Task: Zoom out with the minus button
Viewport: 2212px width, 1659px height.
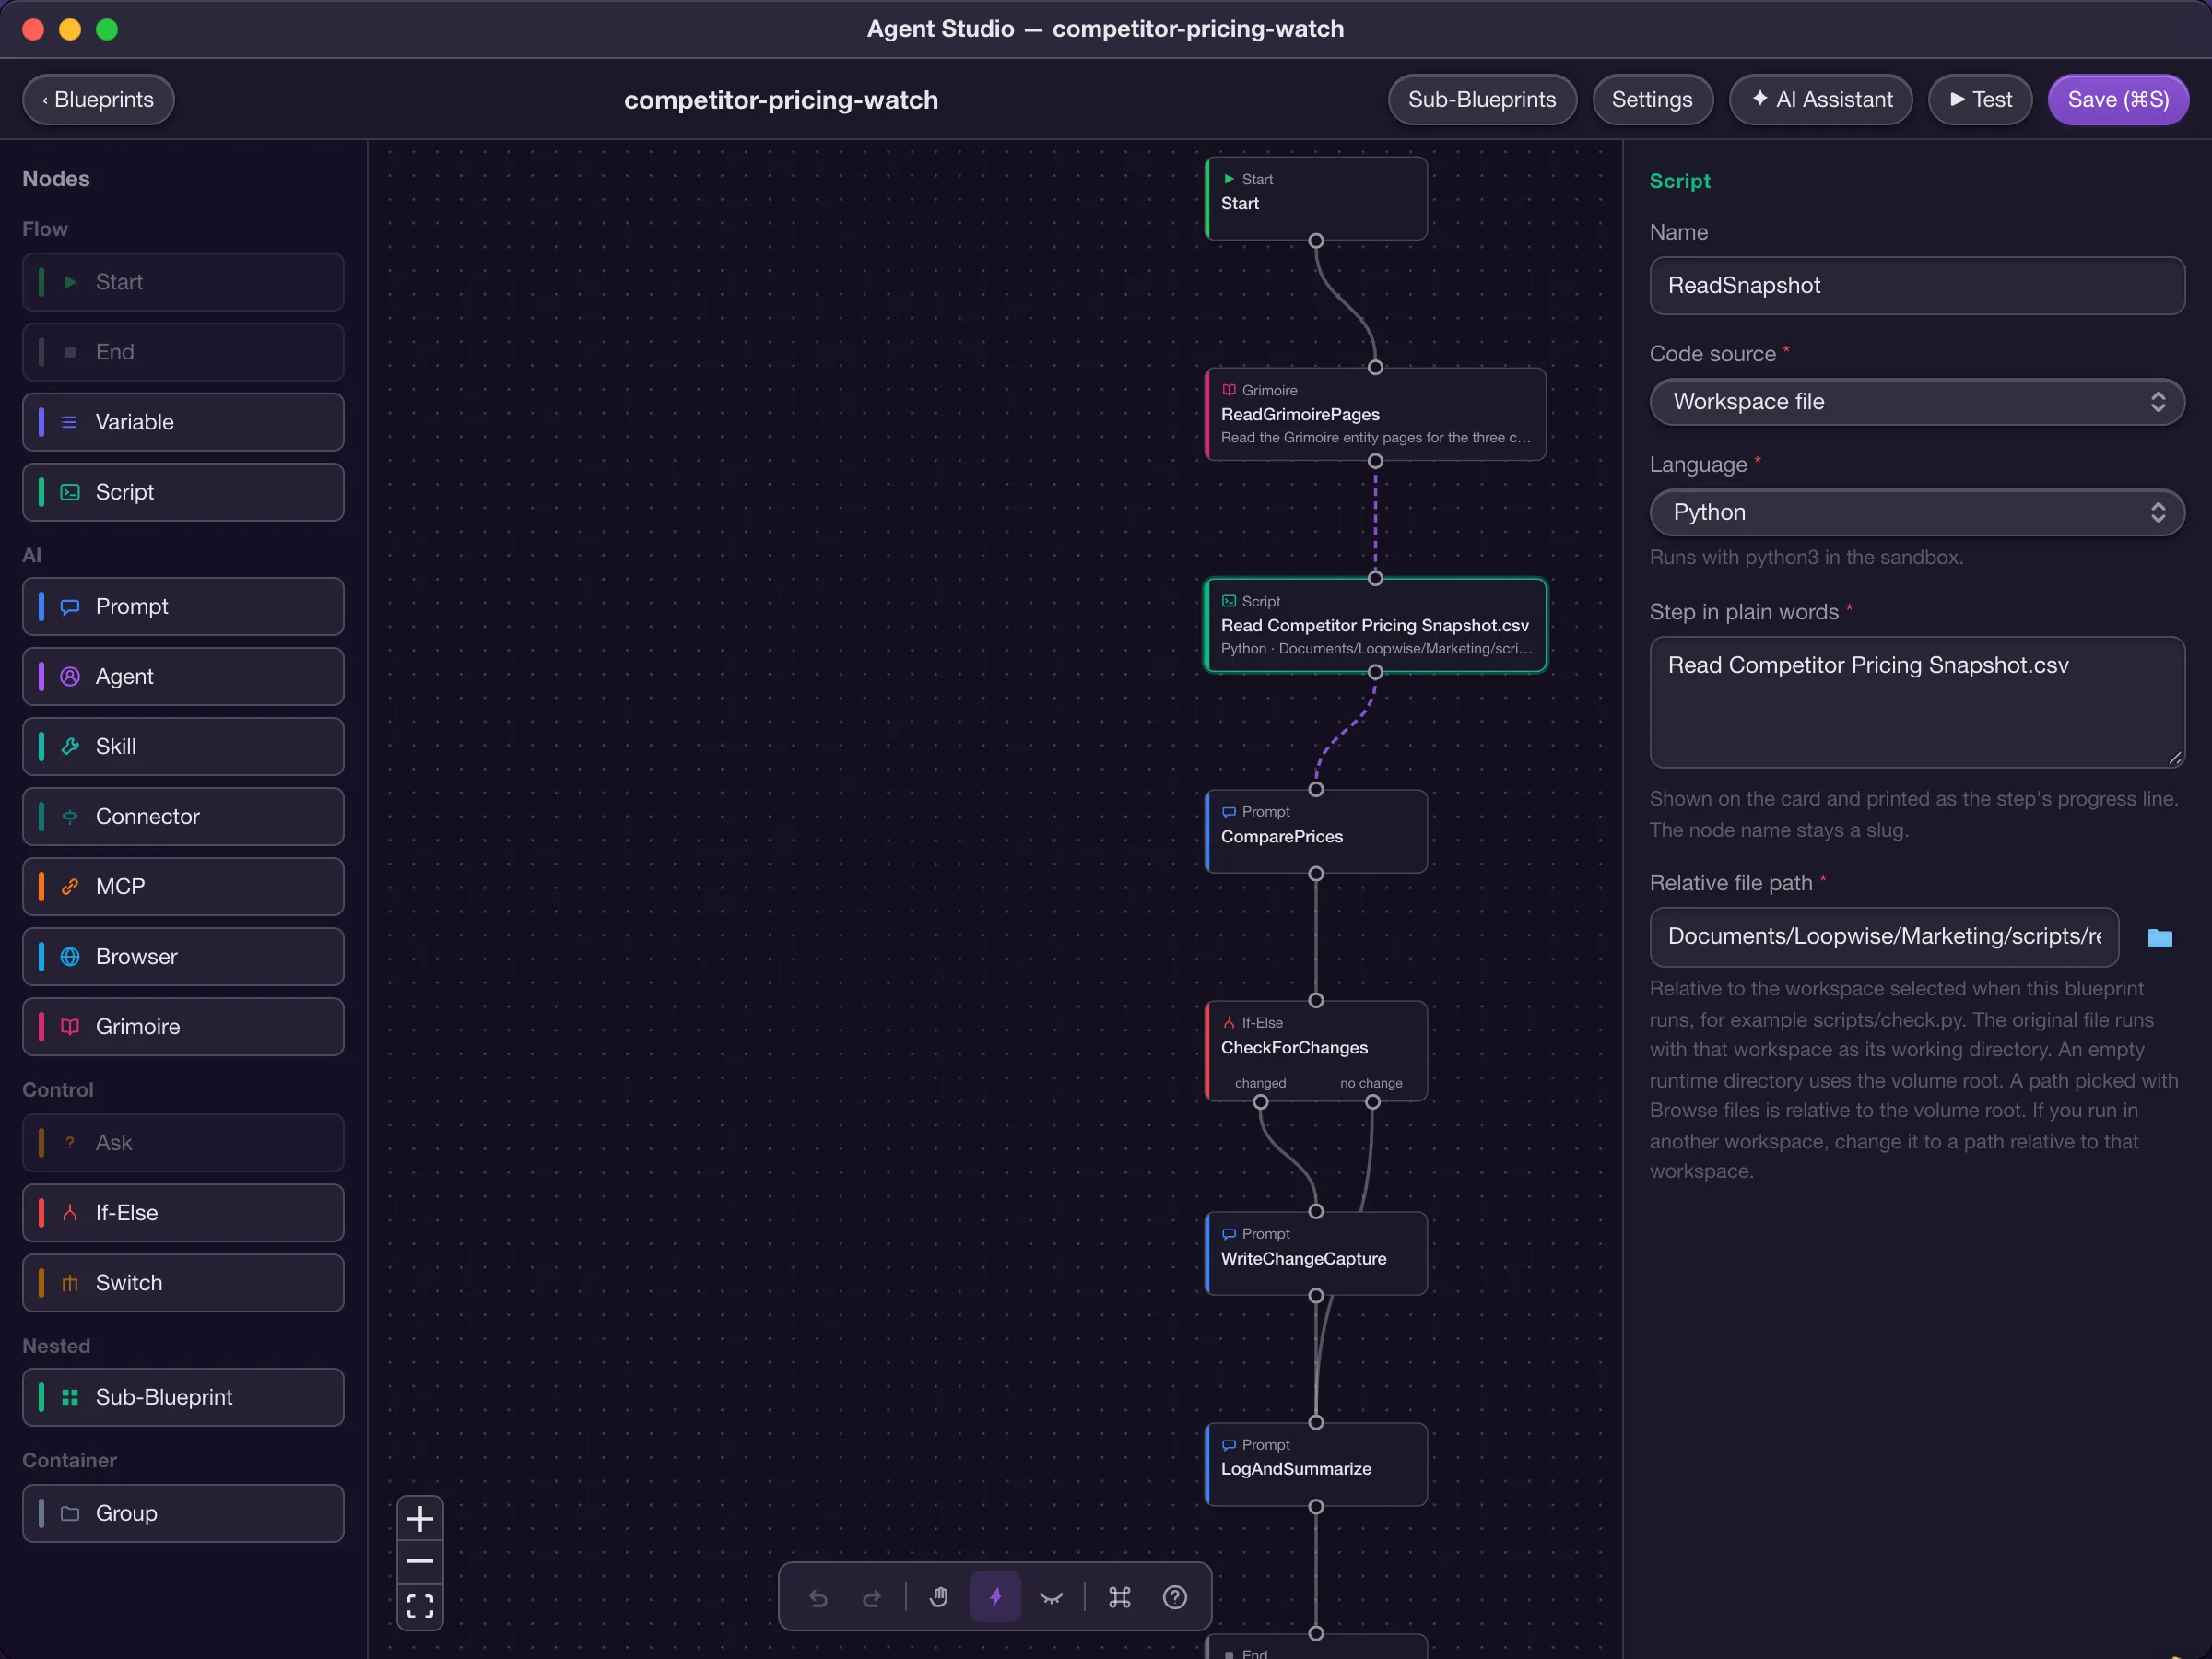Action: click(420, 1561)
